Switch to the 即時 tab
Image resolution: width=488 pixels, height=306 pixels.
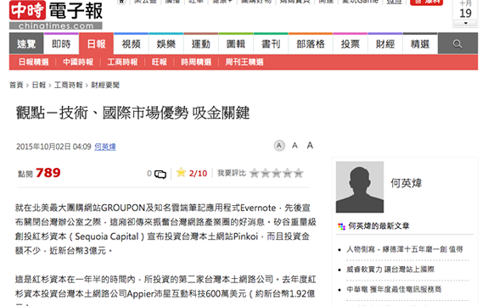pyautogui.click(x=61, y=44)
